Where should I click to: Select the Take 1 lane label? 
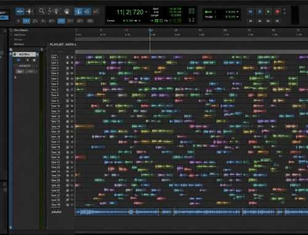(x=55, y=57)
